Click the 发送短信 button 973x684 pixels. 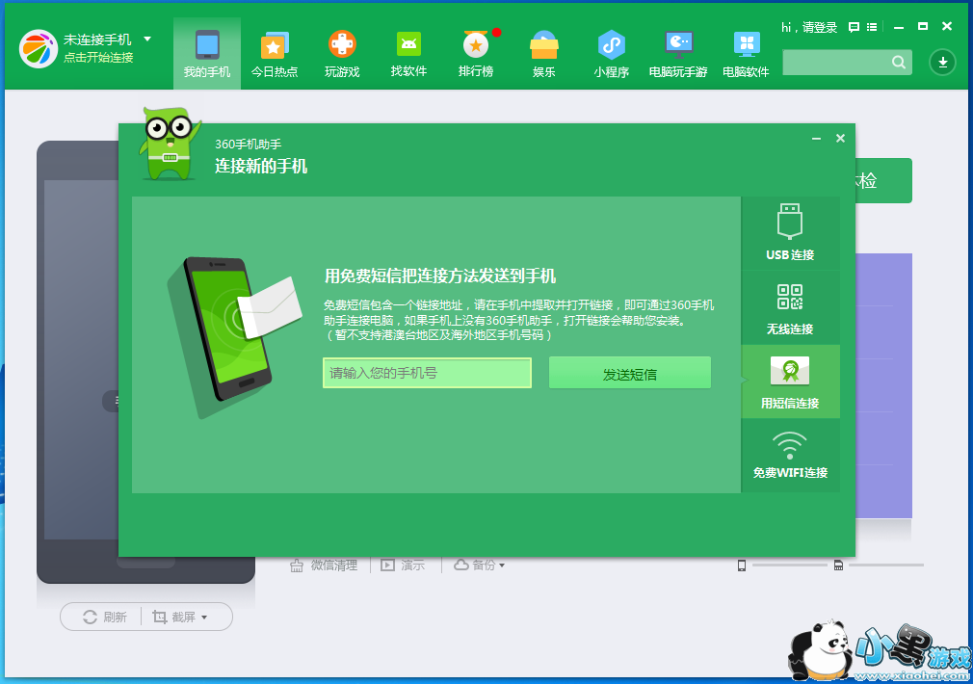pyautogui.click(x=630, y=373)
